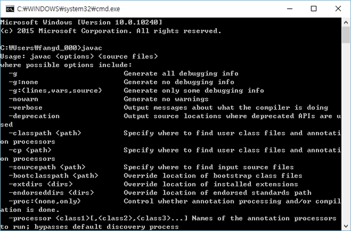Click the '-cp <path>' option text
Image resolution: width=351 pixels, height=231 pixels.
click(x=30, y=150)
